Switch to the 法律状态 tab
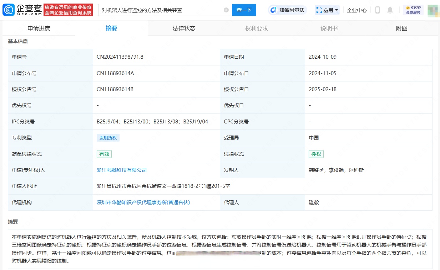Screen dimensions: 440x270 point(184,28)
